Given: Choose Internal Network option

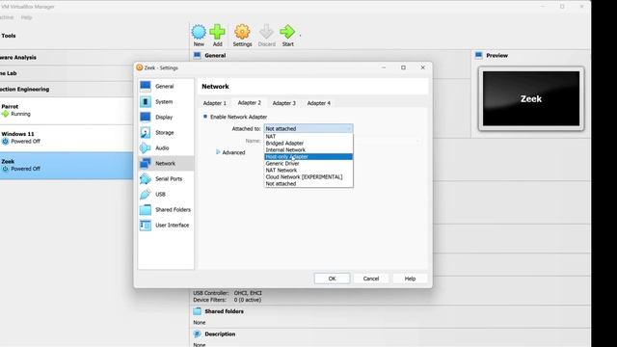Looking at the screenshot, I should (308, 150).
